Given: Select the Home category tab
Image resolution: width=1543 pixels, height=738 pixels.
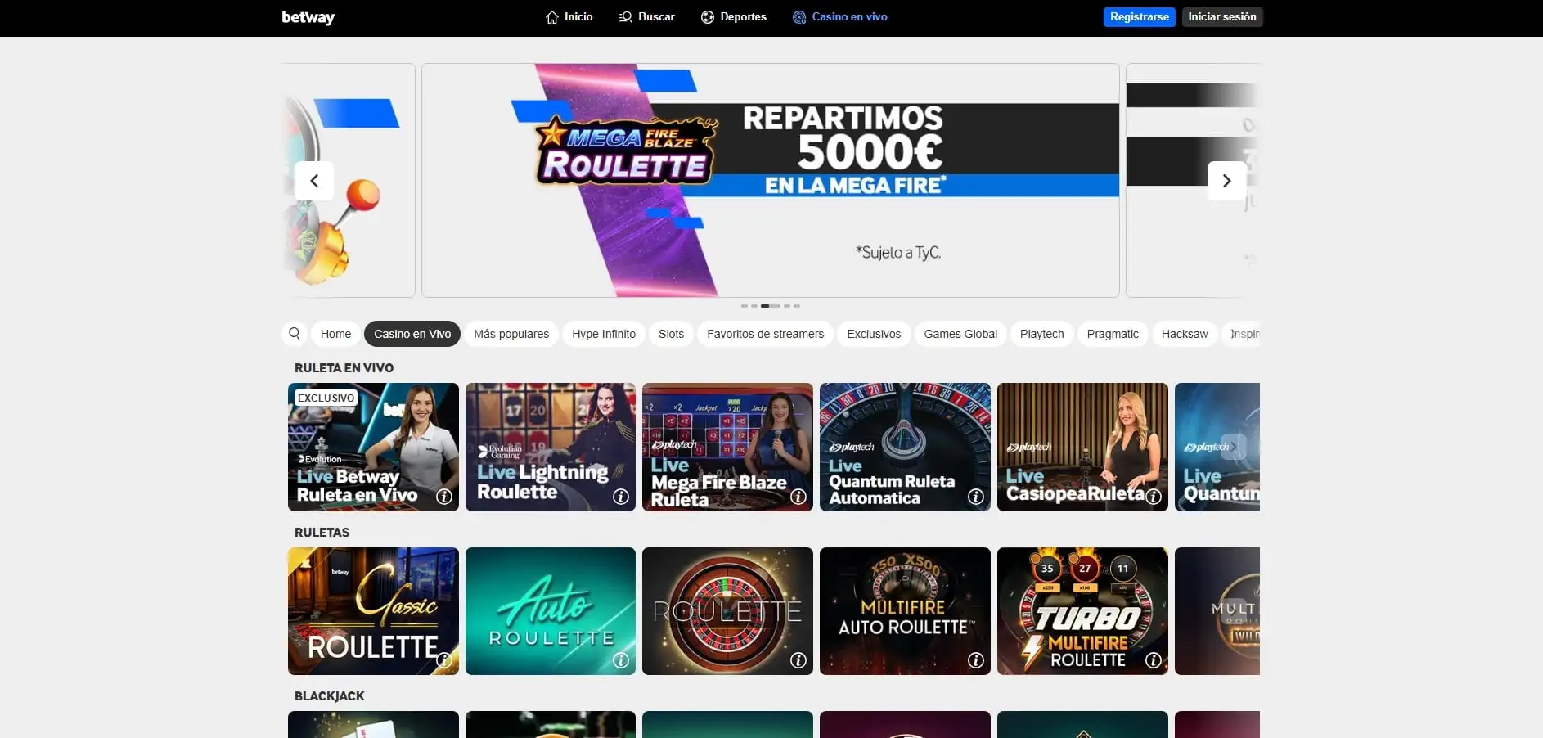Looking at the screenshot, I should pos(335,334).
